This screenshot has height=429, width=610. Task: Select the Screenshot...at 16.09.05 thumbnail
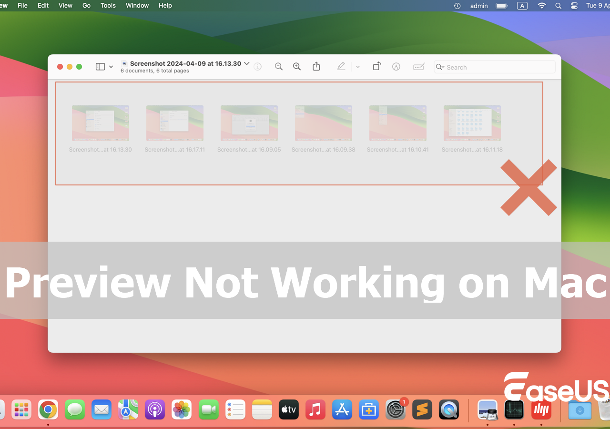pyautogui.click(x=249, y=123)
